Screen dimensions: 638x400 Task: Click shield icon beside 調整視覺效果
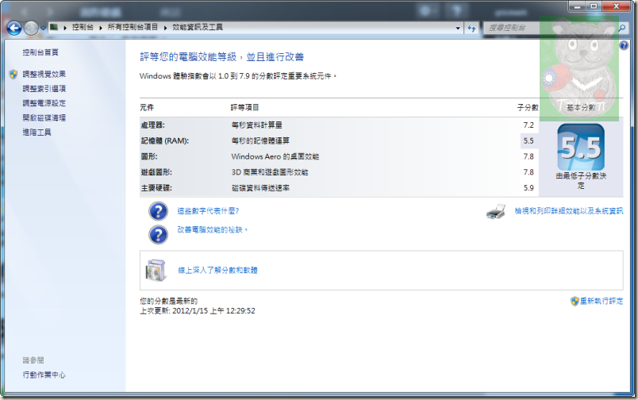[x=13, y=74]
